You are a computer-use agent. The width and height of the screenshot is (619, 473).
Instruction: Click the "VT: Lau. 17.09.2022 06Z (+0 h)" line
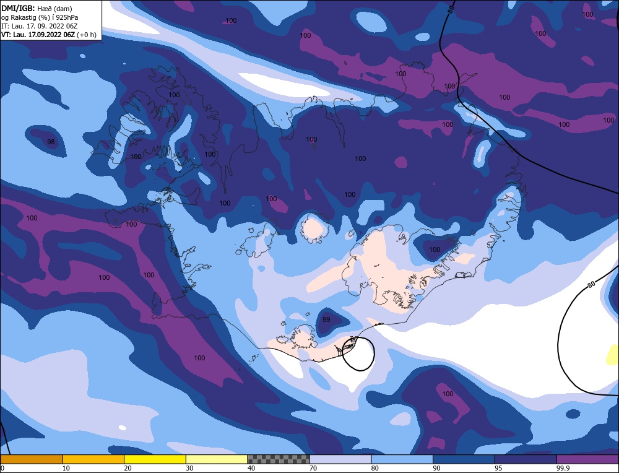click(48, 35)
